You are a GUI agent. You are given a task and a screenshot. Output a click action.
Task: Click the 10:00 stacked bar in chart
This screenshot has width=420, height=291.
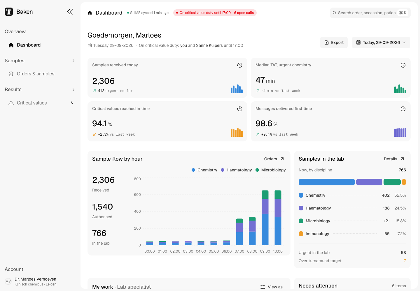tap(278, 218)
